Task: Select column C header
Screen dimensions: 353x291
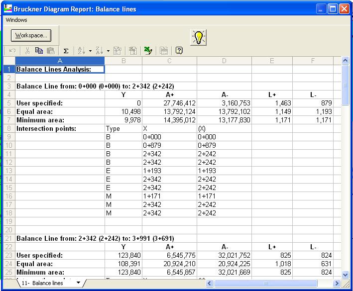Action: 169,61
